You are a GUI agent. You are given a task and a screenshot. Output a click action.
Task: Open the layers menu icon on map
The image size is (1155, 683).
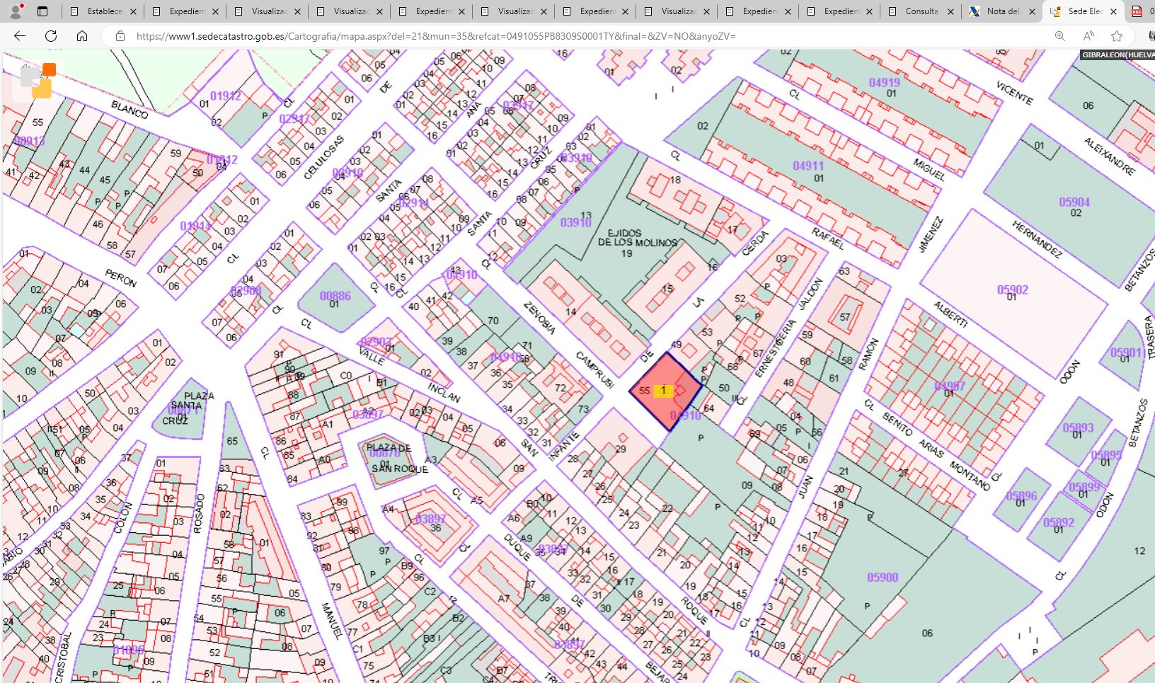point(38,79)
